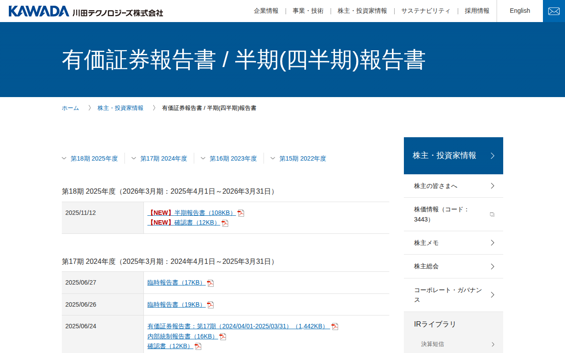Screen dimensions: 565x353
Task: Click chevron beside 株主の皆さまへ
Action: (493, 186)
